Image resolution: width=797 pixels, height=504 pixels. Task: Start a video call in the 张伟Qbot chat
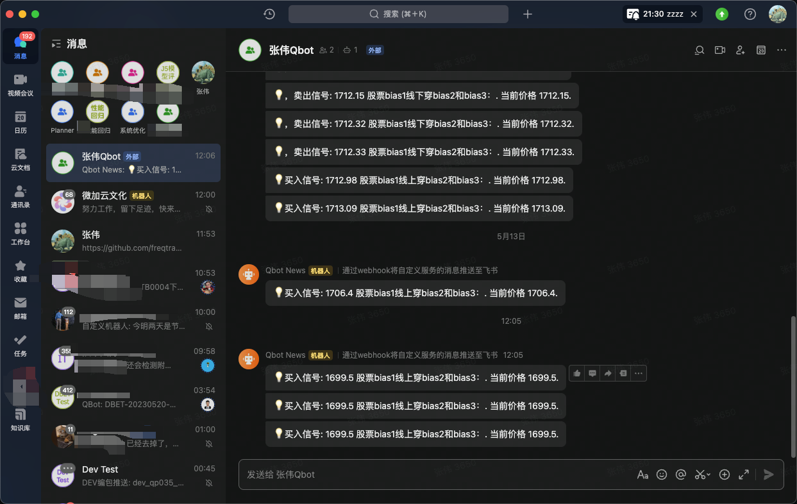[x=719, y=49]
